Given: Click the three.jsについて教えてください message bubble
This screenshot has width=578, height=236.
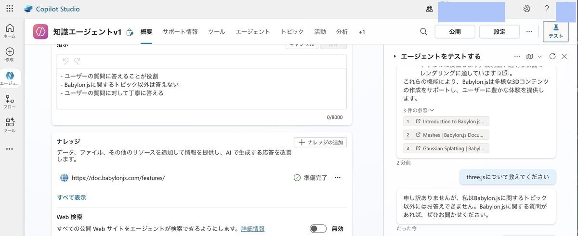Looking at the screenshot, I should 507,177.
